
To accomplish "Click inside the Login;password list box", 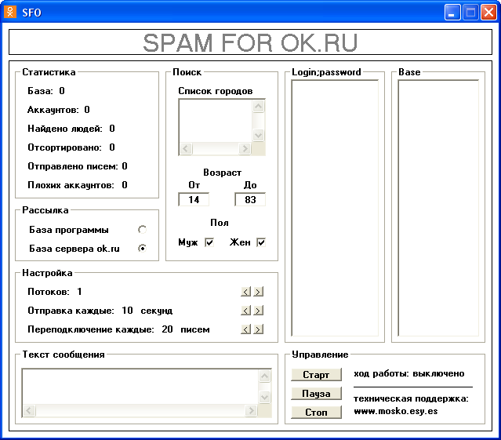I will 335,208.
